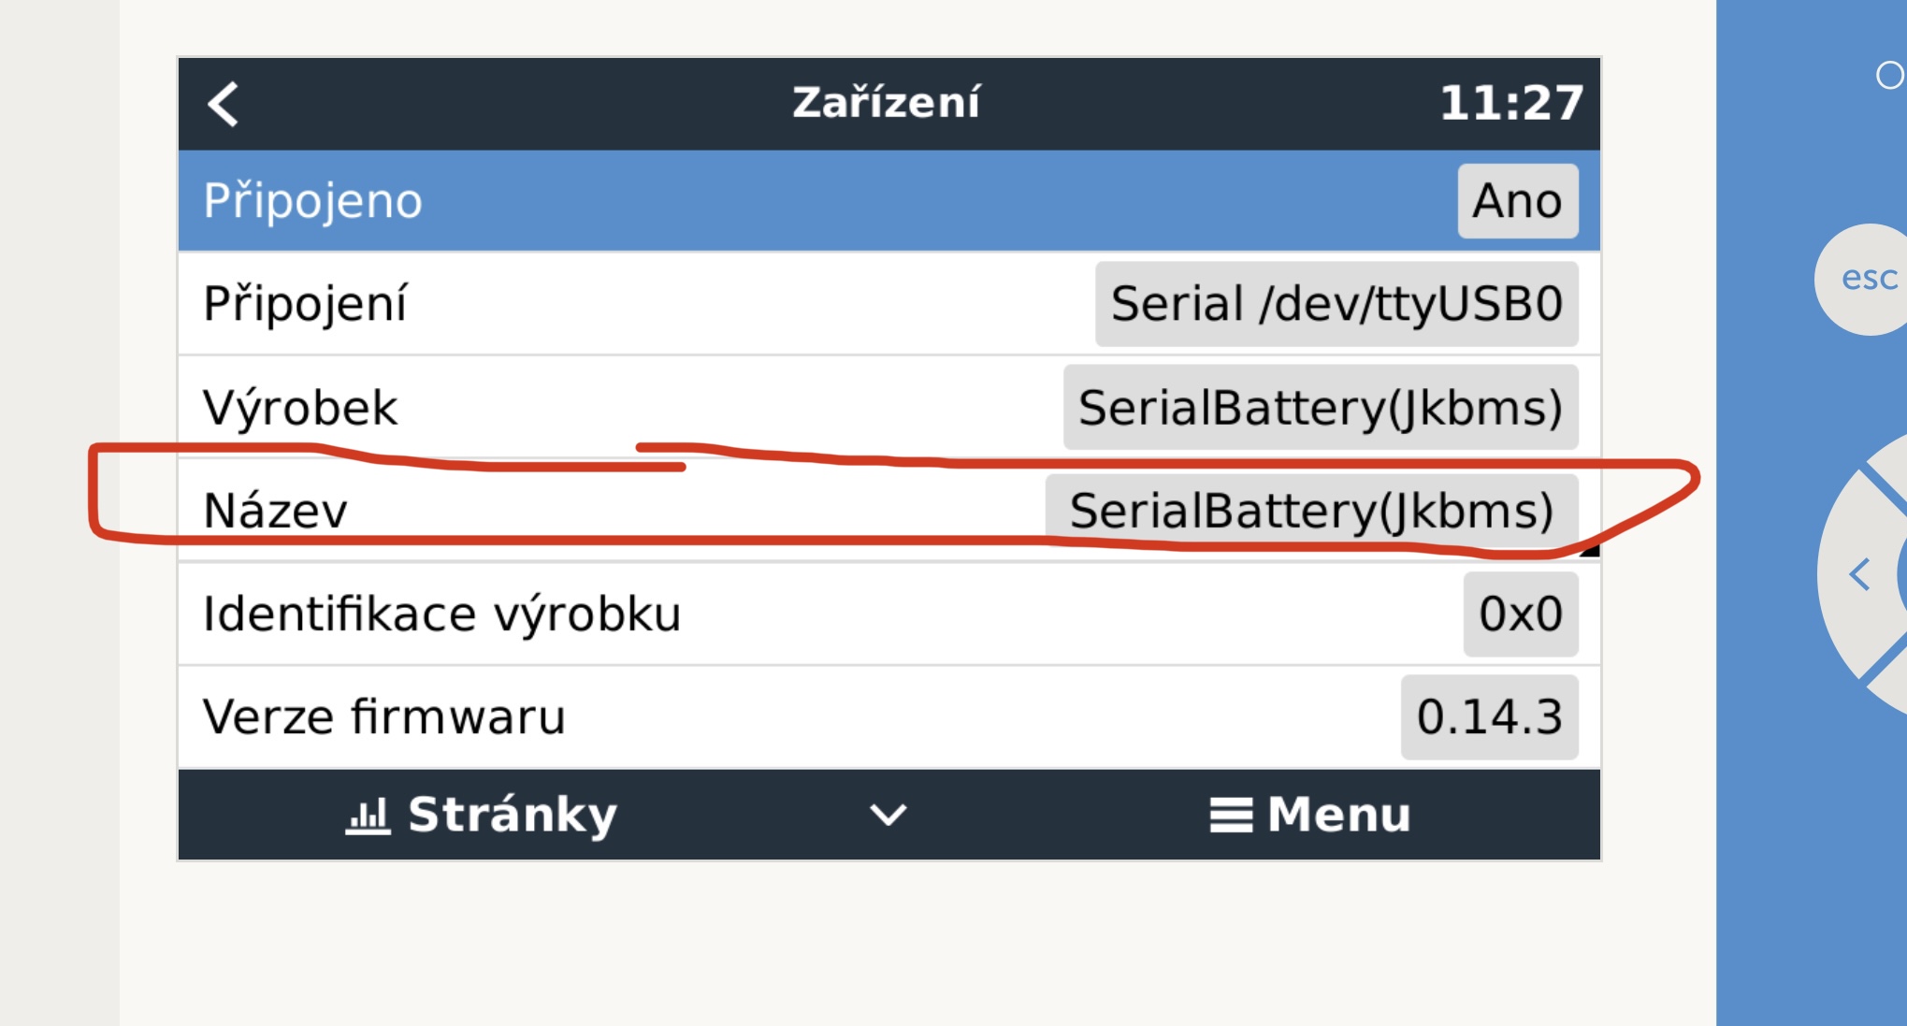This screenshot has width=1907, height=1026.
Task: Click the Ano connected status value
Action: tap(1517, 201)
